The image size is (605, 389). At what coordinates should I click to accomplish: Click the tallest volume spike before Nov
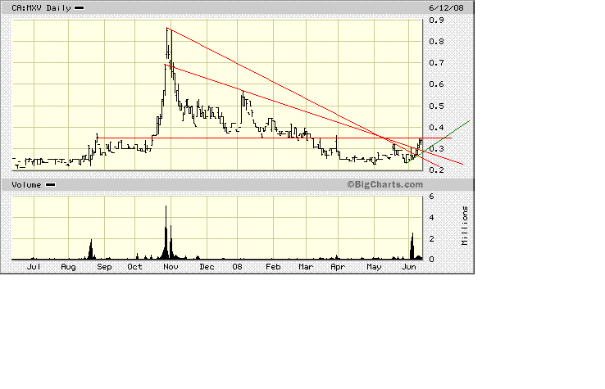coord(166,232)
